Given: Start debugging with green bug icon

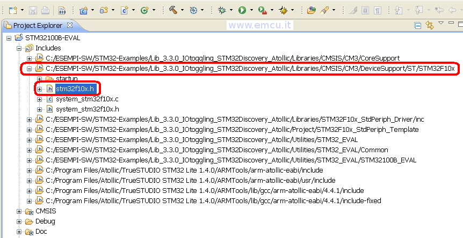Looking at the screenshot, I should coord(222,10).
